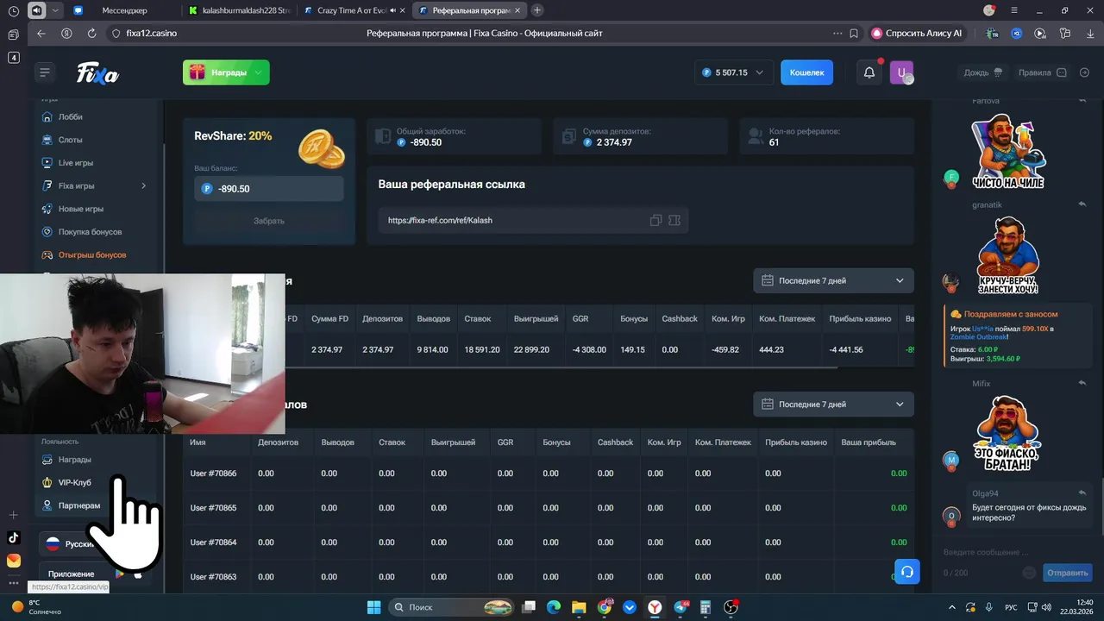Expand the Награды green dropdown
Viewport: 1104px width, 621px height.
pos(226,72)
